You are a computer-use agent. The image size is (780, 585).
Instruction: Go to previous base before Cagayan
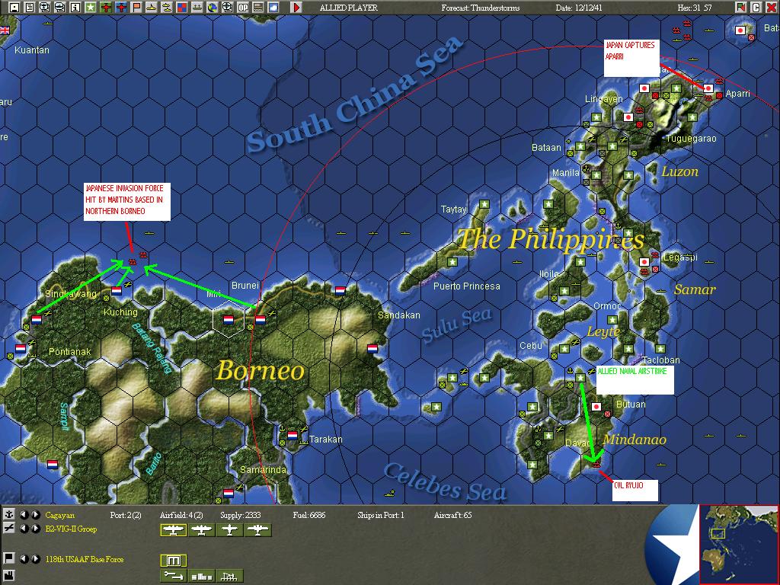pyautogui.click(x=24, y=515)
